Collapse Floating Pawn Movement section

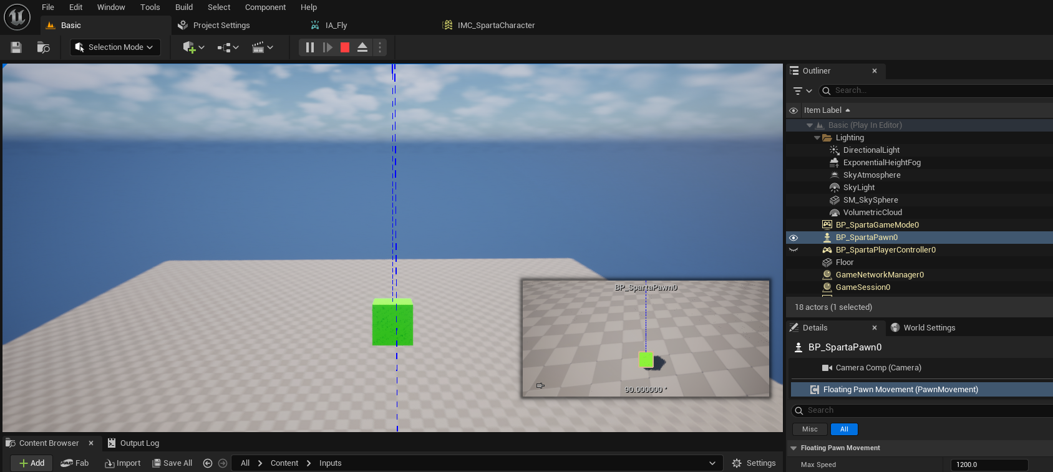(793, 448)
